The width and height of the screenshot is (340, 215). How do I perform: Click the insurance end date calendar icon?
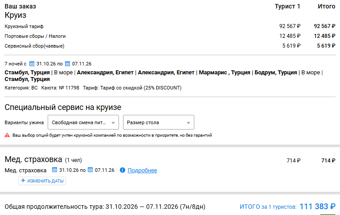point(90,170)
